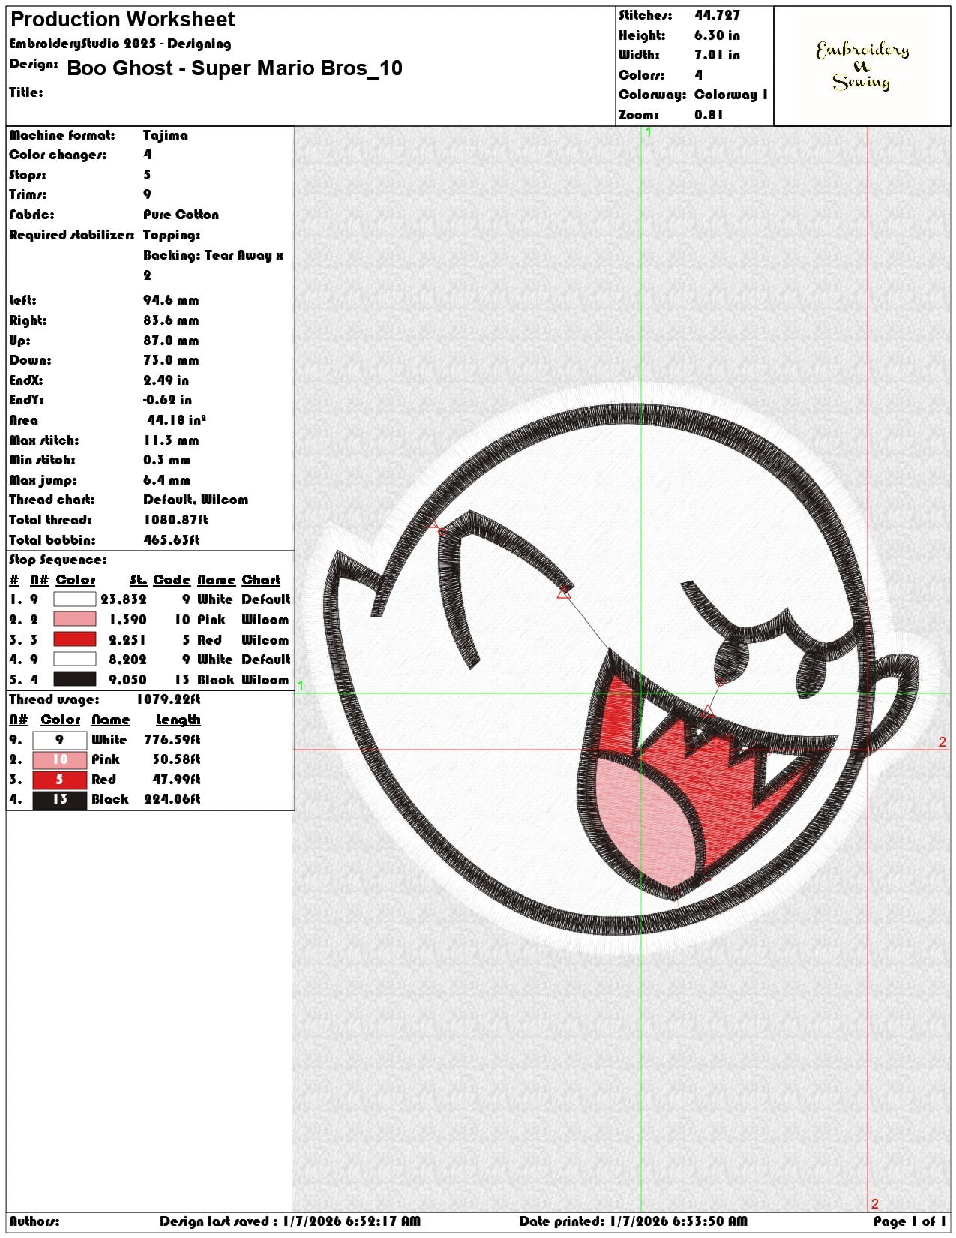
Task: Click thread usage swatch numbered 5
Action: [60, 780]
